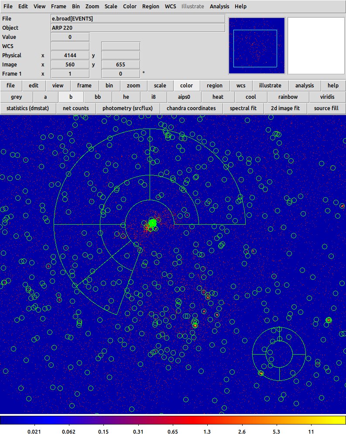Click the help button in the button bar

click(x=333, y=85)
